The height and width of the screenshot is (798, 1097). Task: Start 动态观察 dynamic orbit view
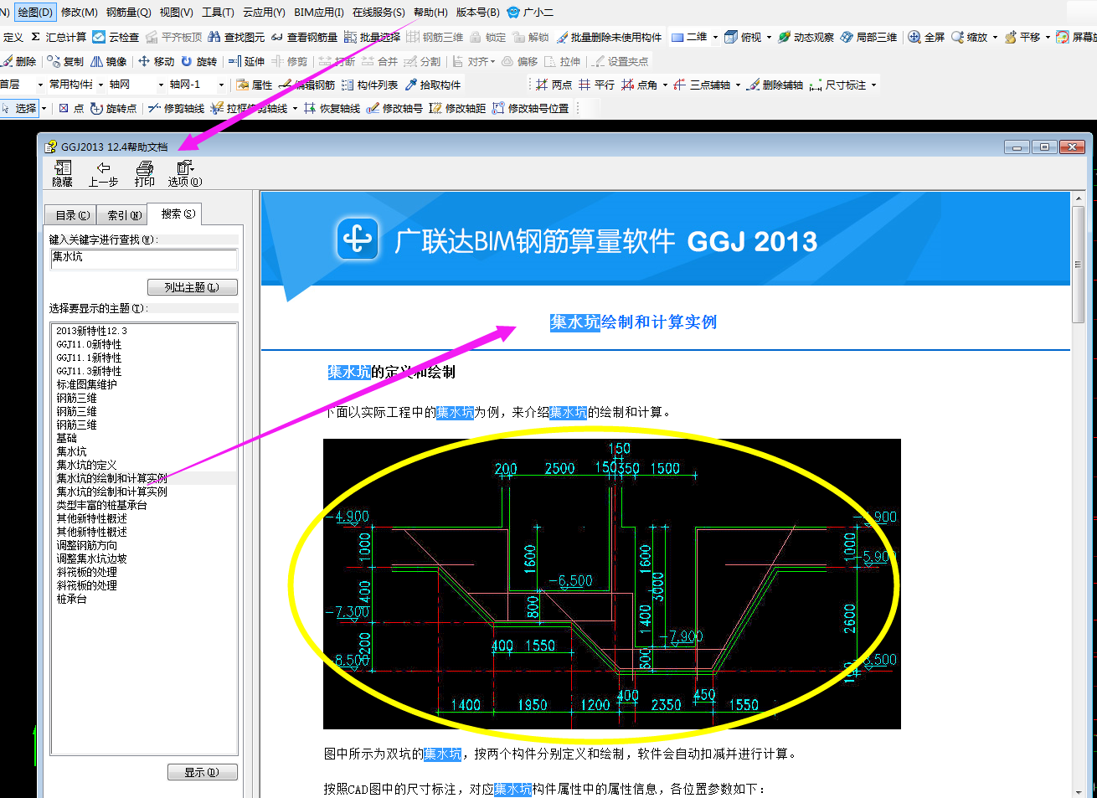coord(806,37)
